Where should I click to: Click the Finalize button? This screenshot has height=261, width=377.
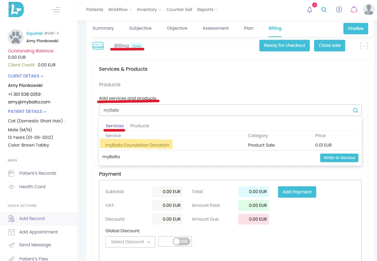click(x=356, y=28)
